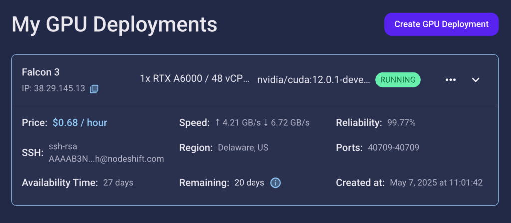Viewport: 511px width, 223px height.
Task: Copy the IP address using copy icon
Action: 94,89
